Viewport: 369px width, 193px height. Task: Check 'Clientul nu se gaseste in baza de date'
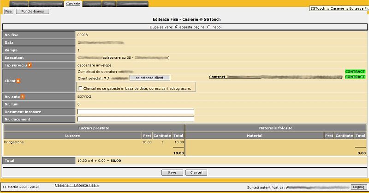[x=80, y=88]
